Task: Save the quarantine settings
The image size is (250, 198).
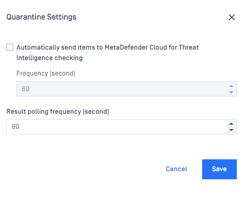Action: coord(219,169)
